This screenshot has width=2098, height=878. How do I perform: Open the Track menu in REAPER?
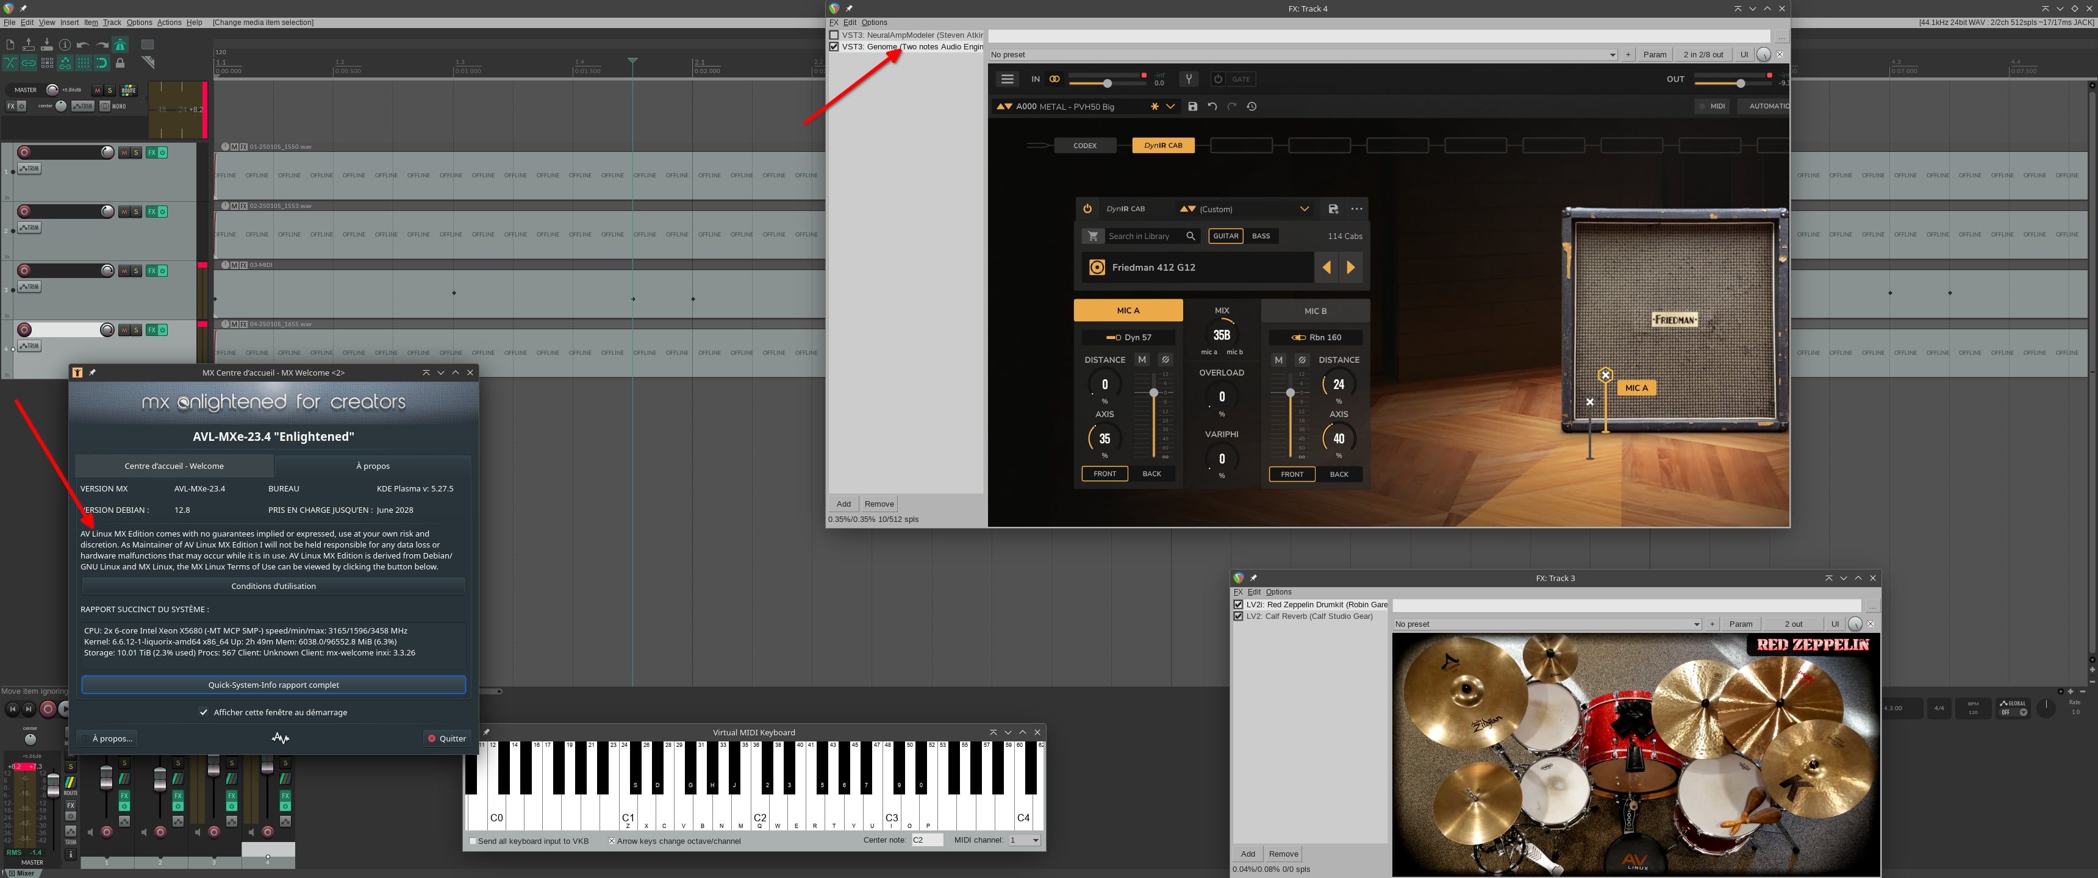click(x=112, y=22)
